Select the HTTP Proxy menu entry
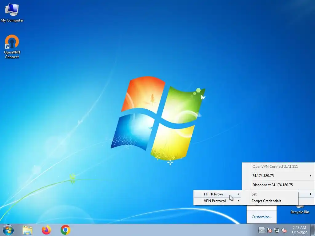315x236 pixels. (217, 194)
